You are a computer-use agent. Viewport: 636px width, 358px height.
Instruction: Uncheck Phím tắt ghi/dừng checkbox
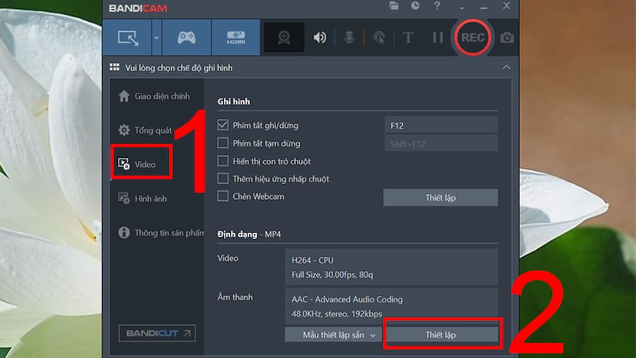point(223,125)
